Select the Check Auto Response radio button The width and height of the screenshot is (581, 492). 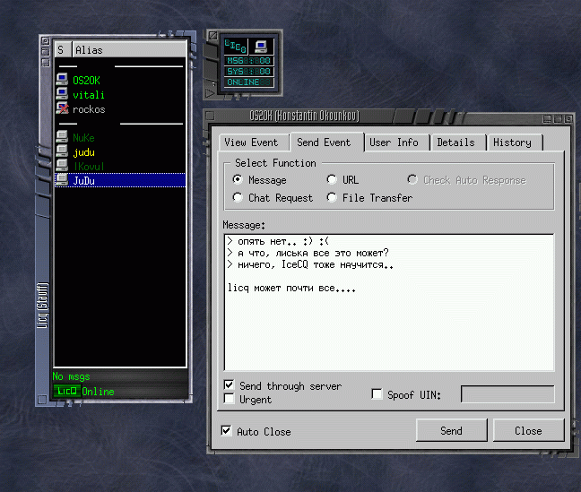(x=412, y=179)
